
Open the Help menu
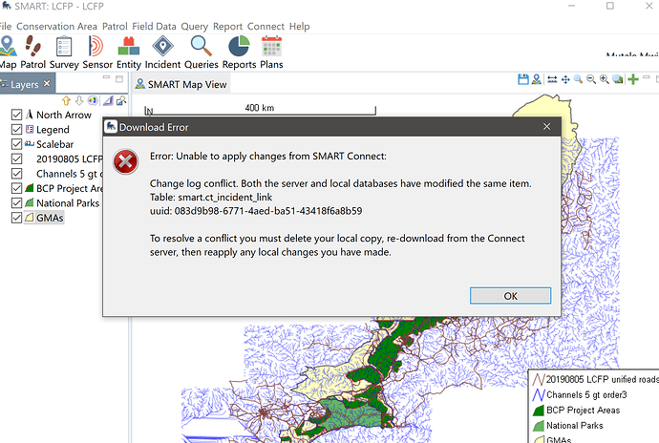(x=299, y=26)
